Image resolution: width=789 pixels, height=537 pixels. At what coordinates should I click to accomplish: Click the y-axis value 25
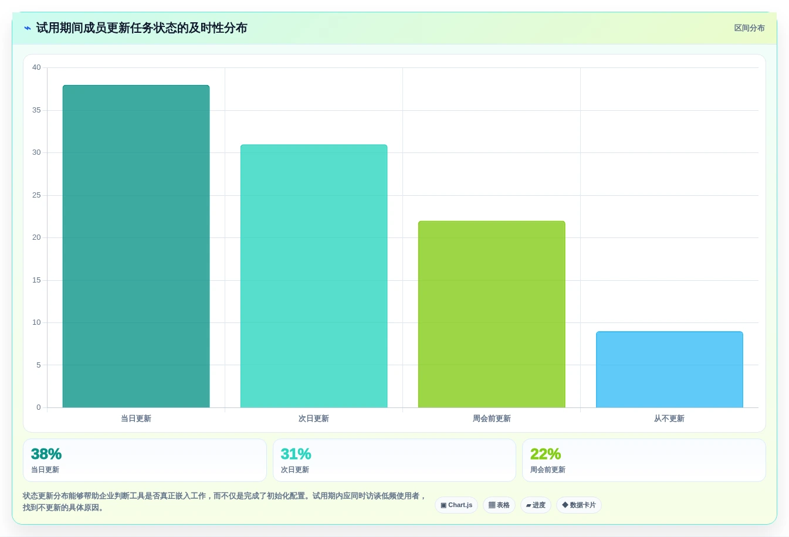[x=36, y=195]
